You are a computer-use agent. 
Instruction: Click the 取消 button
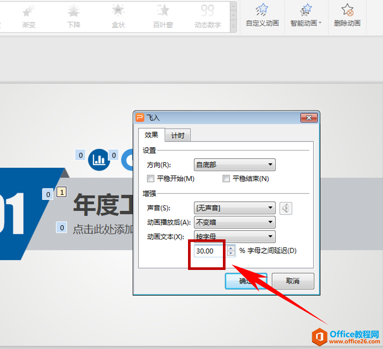point(293,281)
